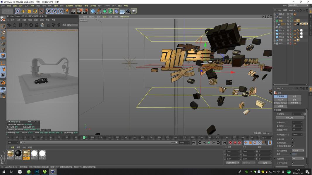Click the Main tab in Live Viewer

click(x=44, y=130)
